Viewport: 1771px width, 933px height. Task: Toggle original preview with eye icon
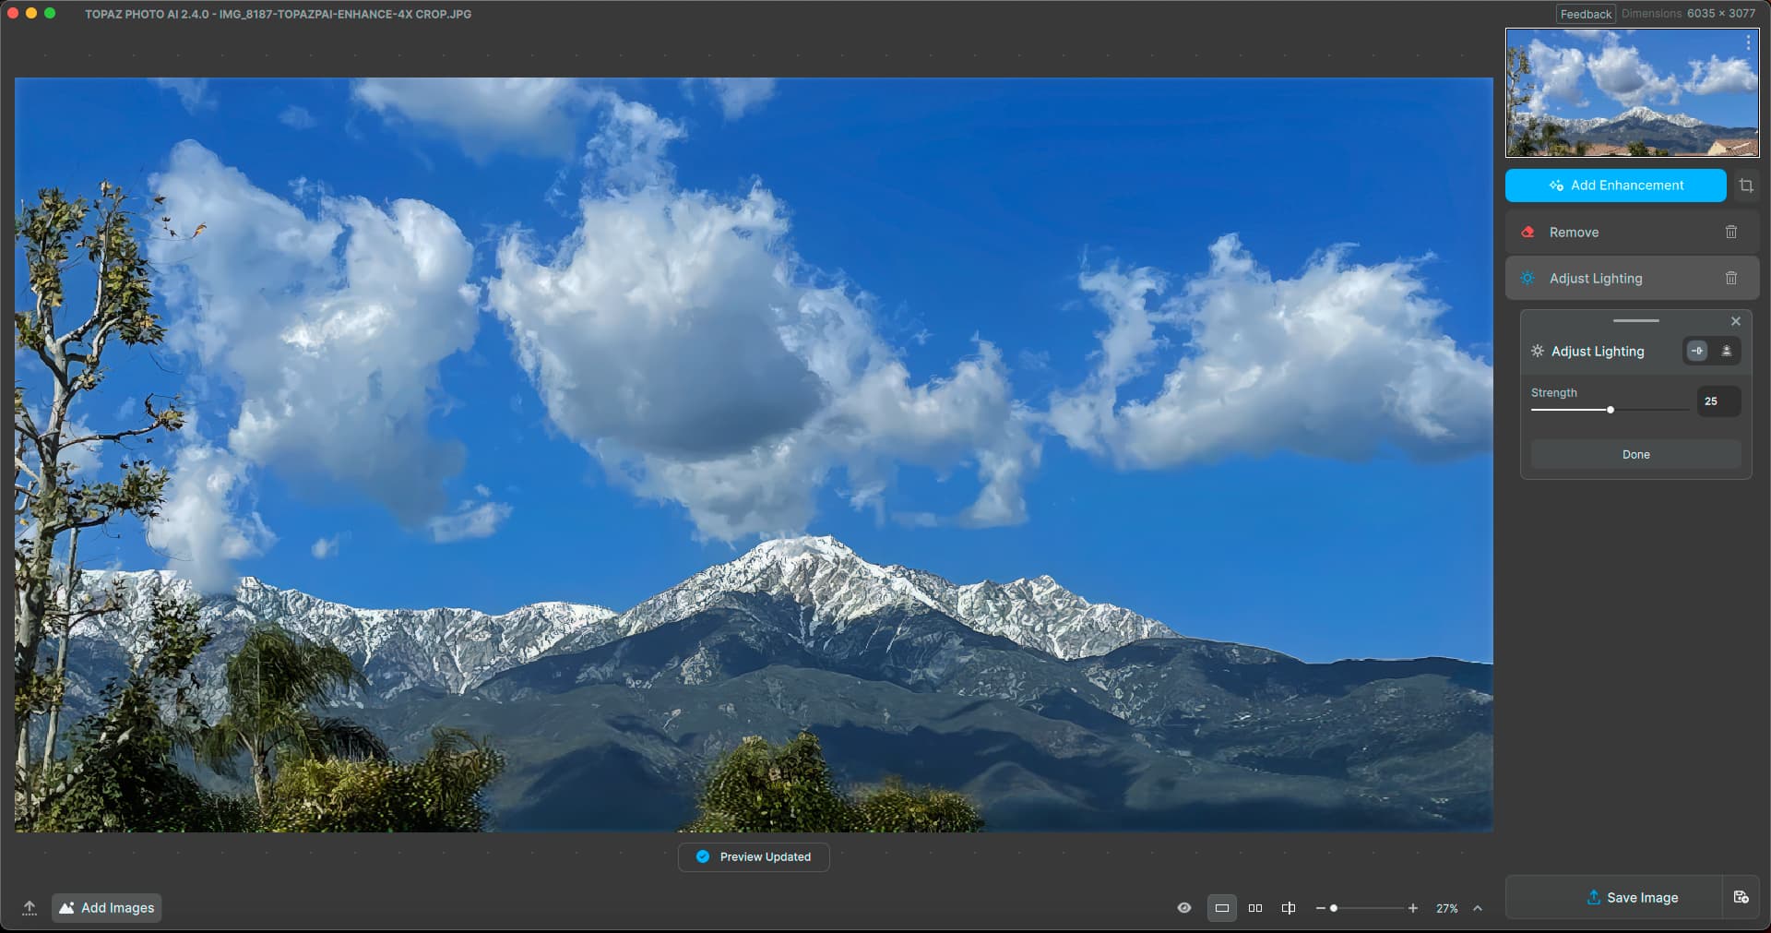pyautogui.click(x=1184, y=908)
